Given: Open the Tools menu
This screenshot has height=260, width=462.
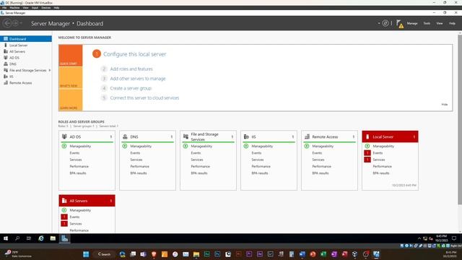Looking at the screenshot, I should 427,23.
